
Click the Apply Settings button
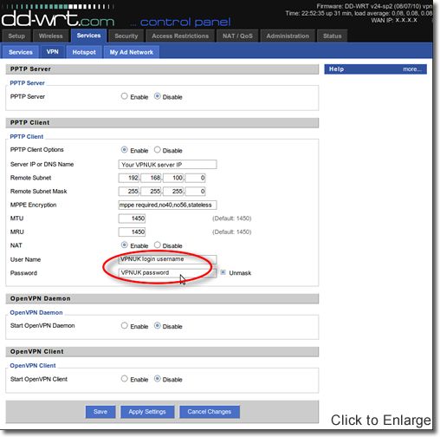[147, 412]
